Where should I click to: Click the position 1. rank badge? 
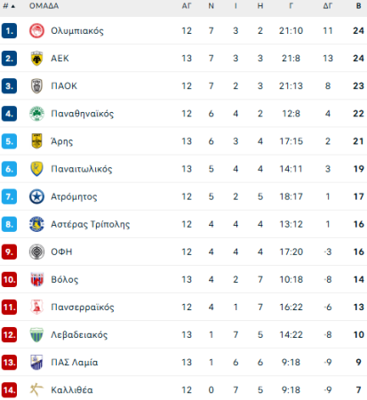[x=9, y=31]
